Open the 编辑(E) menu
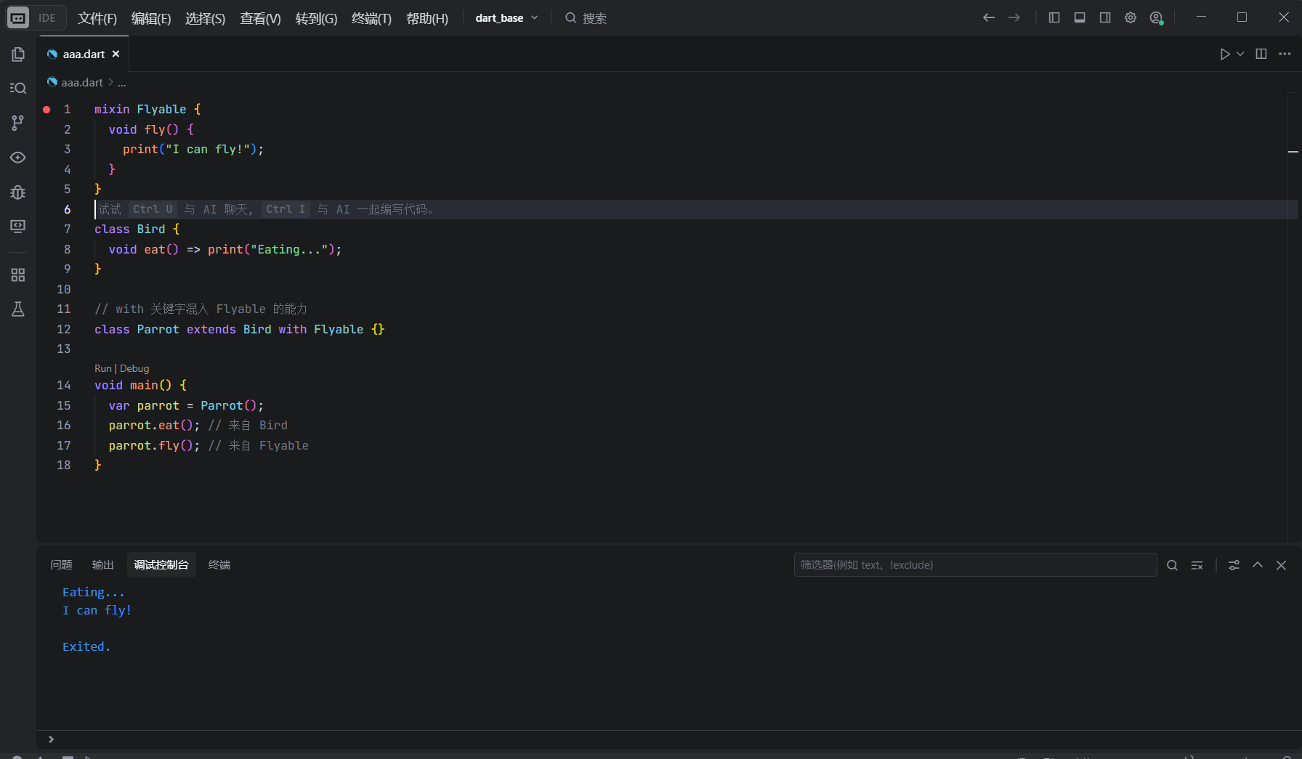Viewport: 1302px width, 759px height. [x=151, y=18]
